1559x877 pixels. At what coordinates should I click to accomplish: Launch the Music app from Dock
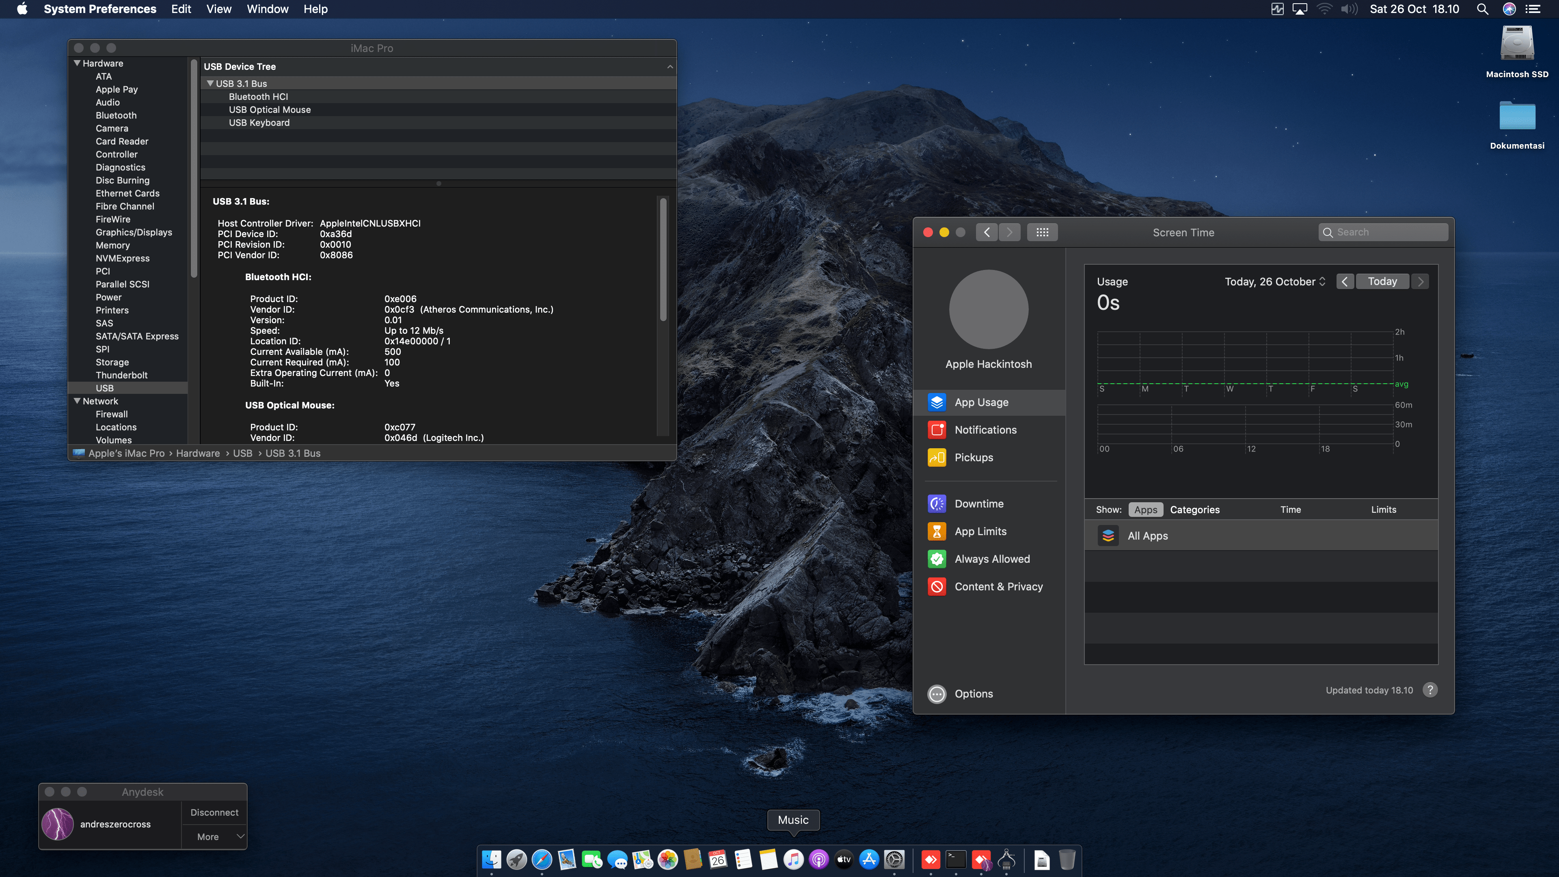[x=793, y=860]
